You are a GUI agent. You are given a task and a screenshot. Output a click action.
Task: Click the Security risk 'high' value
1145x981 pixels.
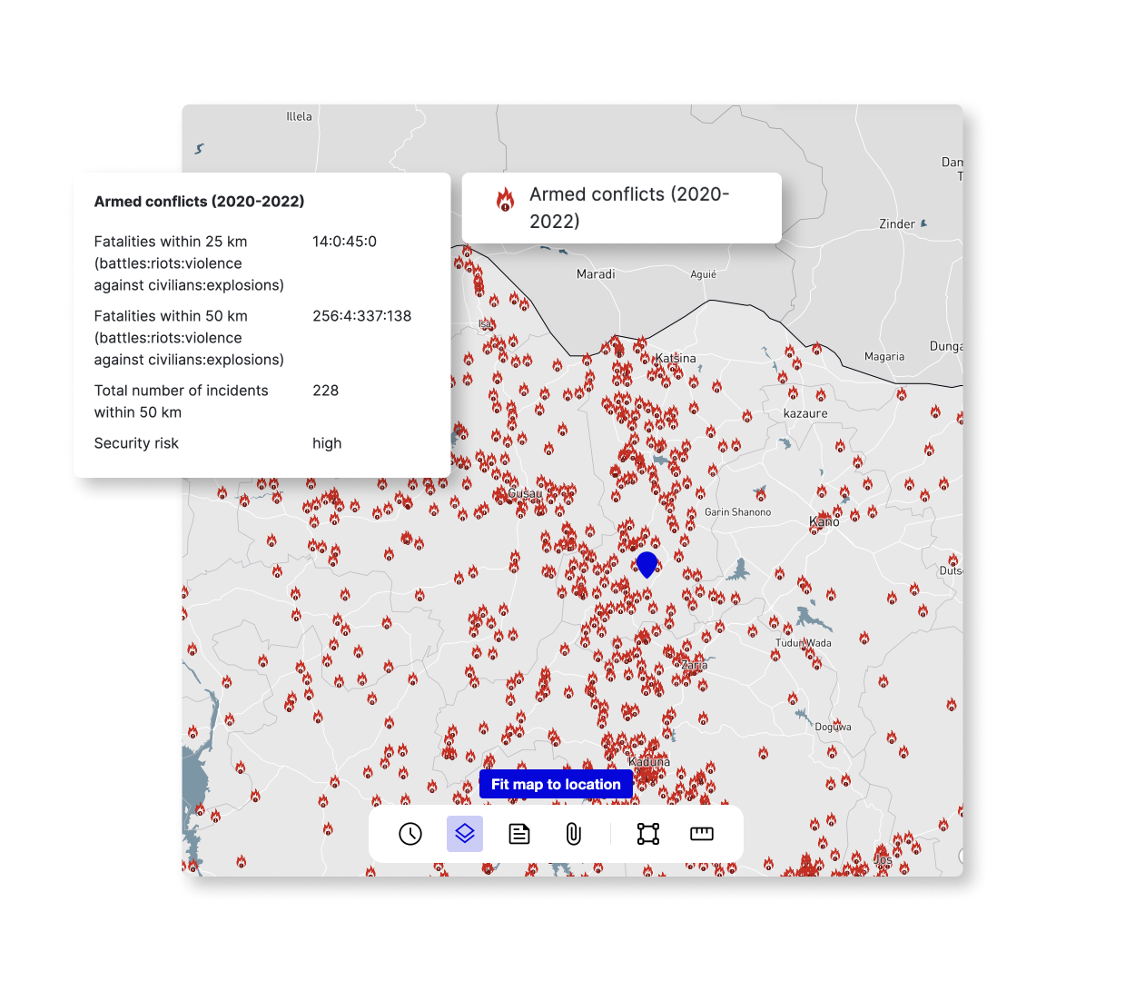click(x=327, y=443)
